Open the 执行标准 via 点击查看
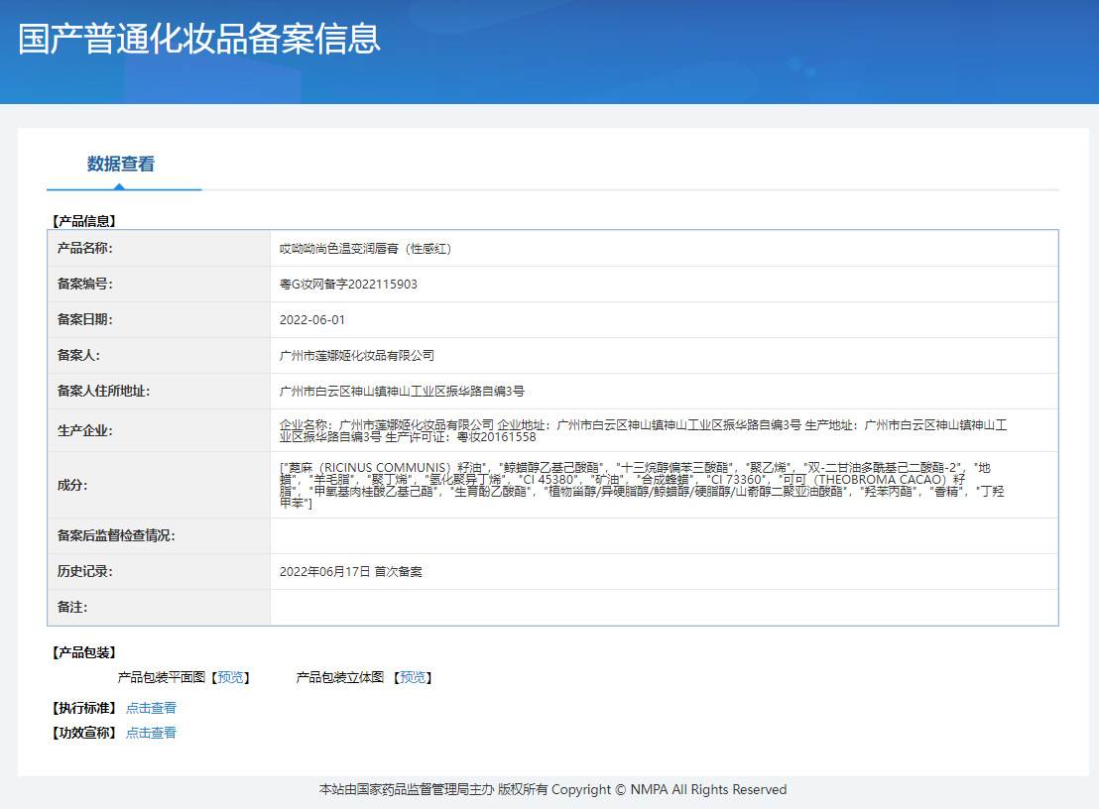 150,707
